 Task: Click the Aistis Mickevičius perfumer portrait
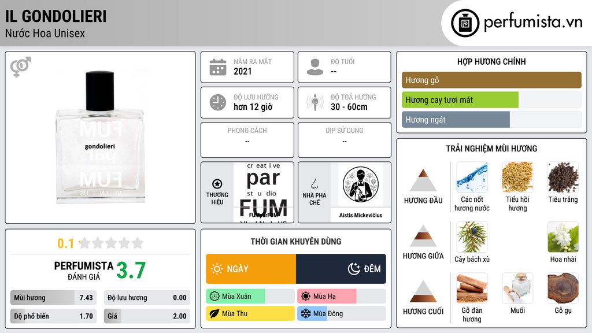(361, 185)
